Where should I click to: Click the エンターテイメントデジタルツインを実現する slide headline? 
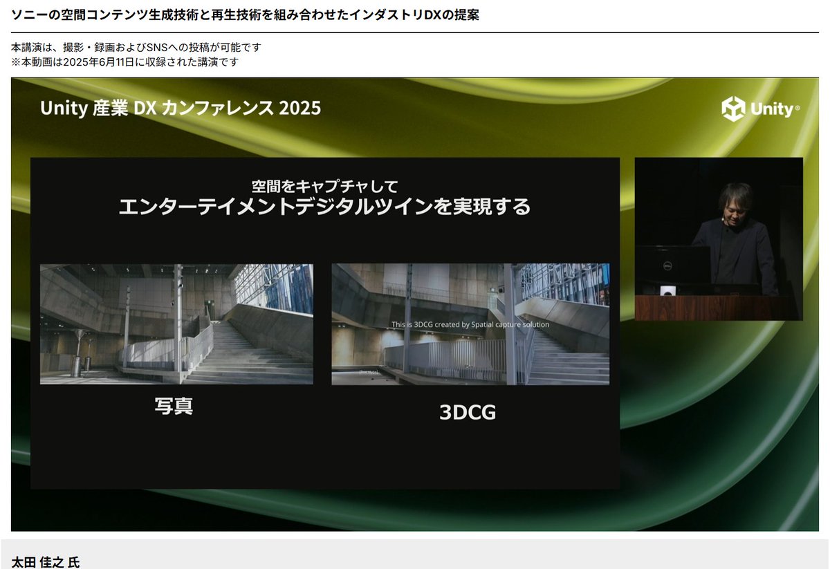click(325, 207)
